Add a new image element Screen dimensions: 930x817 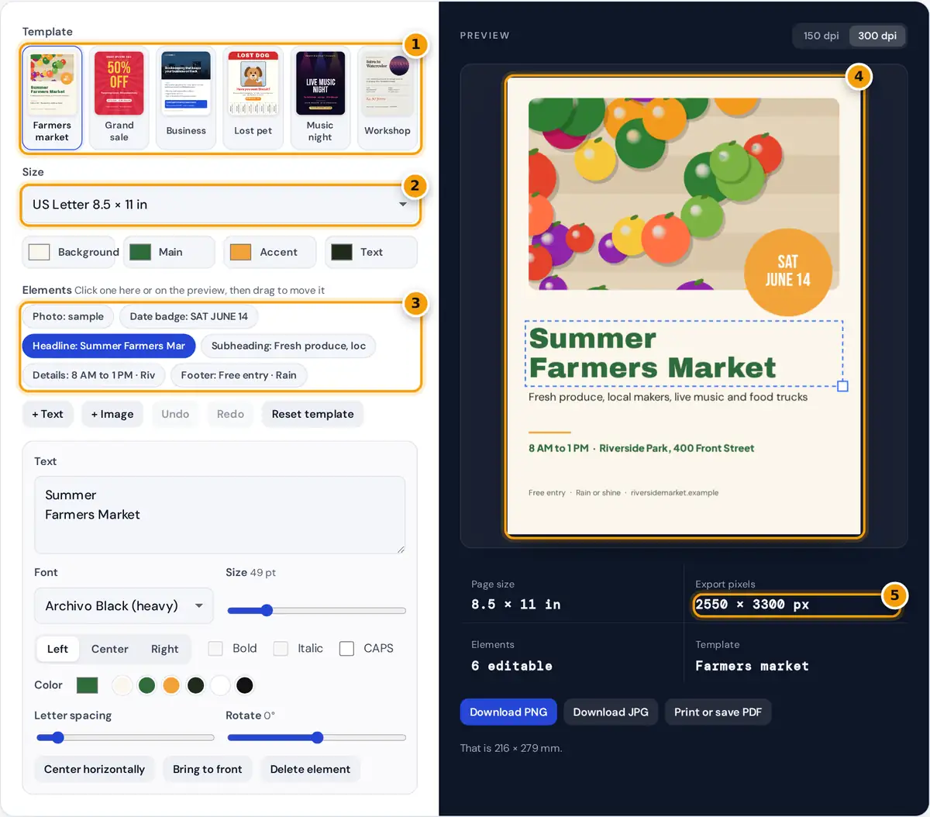(x=112, y=414)
